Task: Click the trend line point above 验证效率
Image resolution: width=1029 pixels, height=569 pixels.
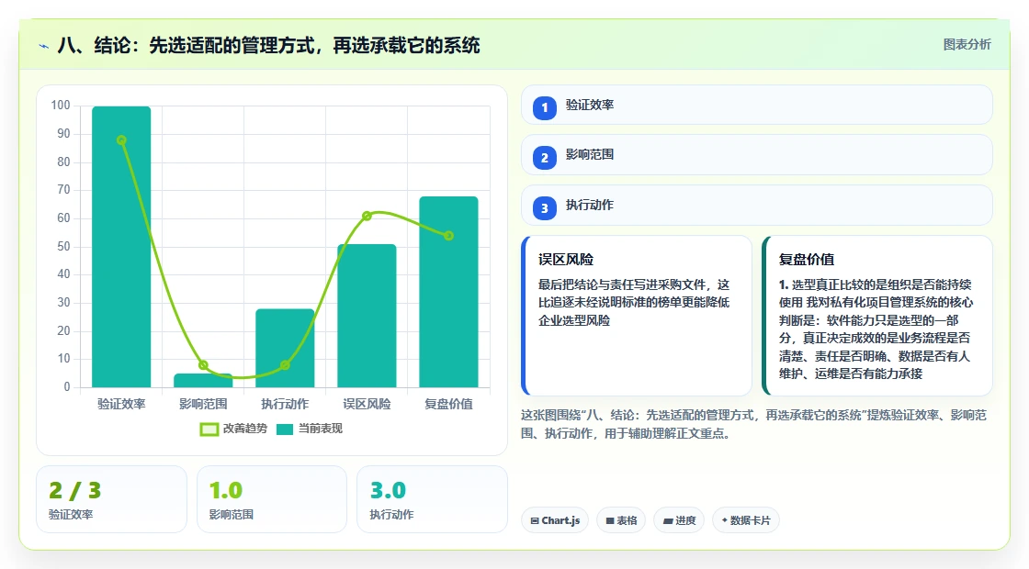Action: click(121, 140)
